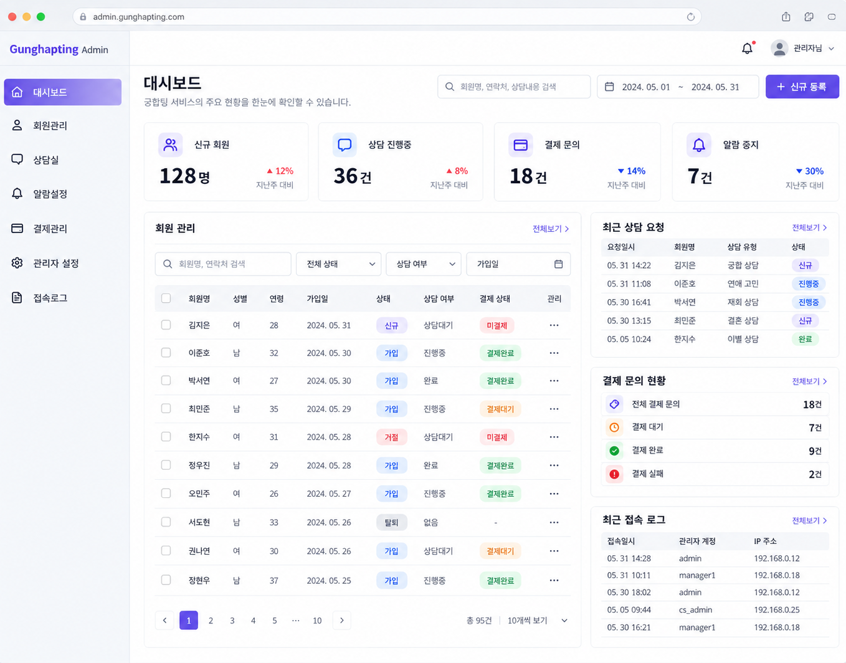Click the 신규 회원 card icon
Screen dimensions: 846x663
click(170, 145)
